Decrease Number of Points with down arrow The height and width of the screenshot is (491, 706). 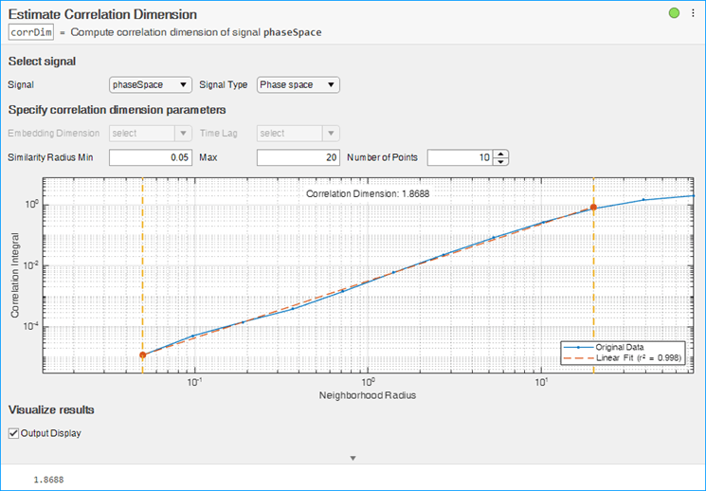coord(502,161)
